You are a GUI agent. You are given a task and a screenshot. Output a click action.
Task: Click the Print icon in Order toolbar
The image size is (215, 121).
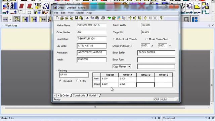103,18
